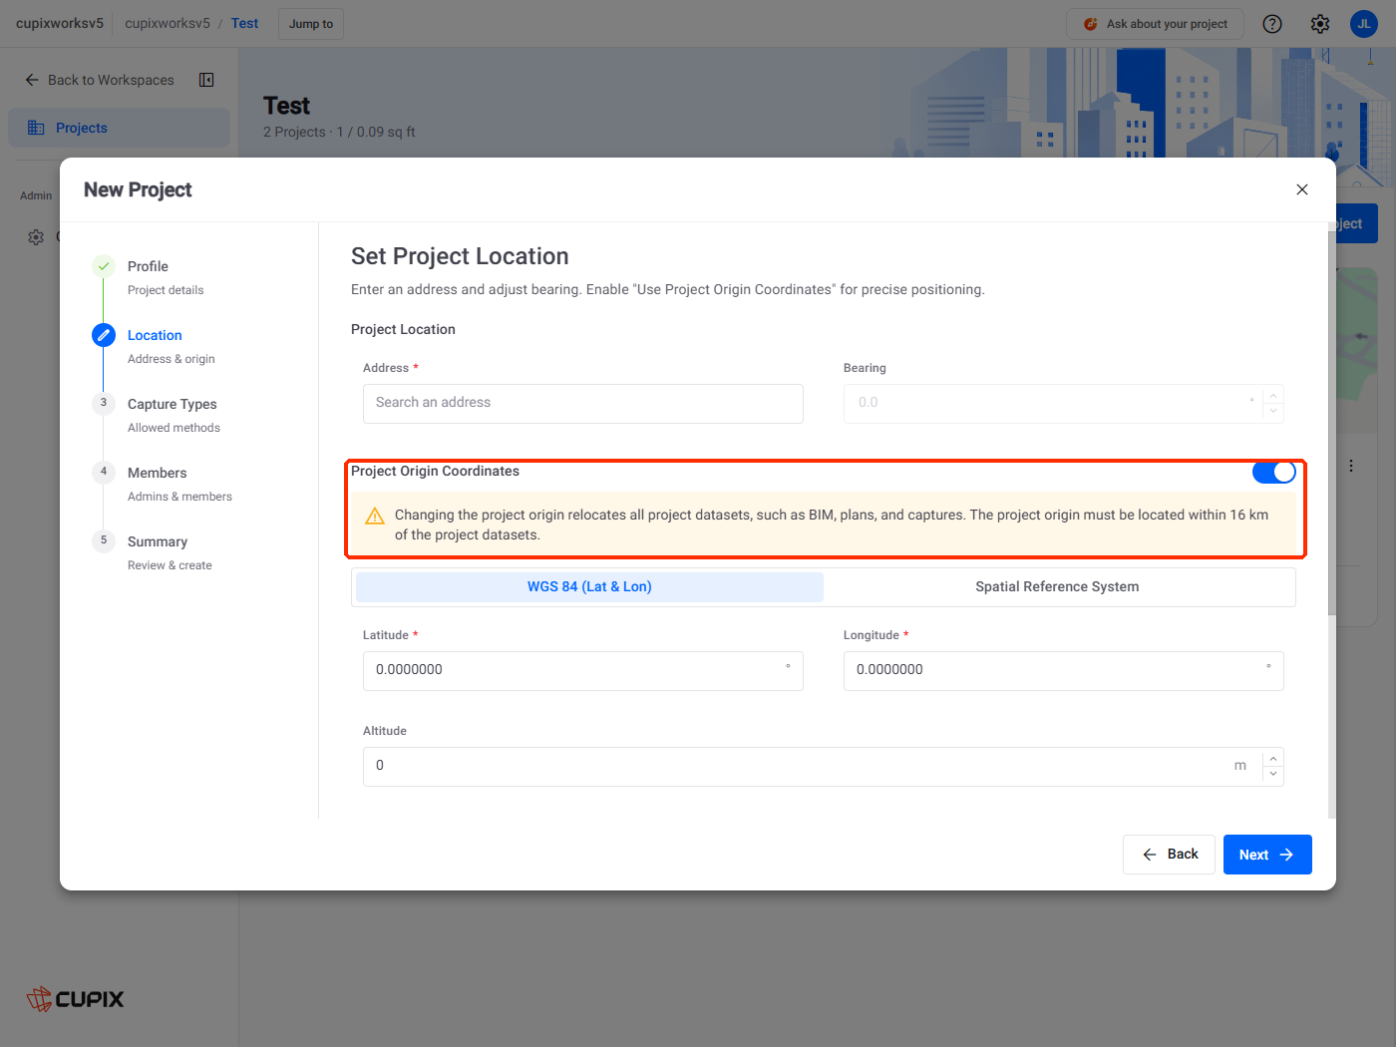Screen dimensions: 1396x1047
Task: Collapse the sidebar panel icon
Action: pyautogui.click(x=206, y=80)
